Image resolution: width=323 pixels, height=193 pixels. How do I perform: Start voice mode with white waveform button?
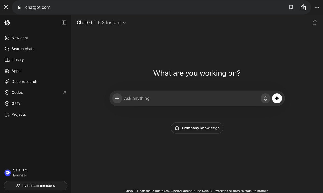pos(277,98)
